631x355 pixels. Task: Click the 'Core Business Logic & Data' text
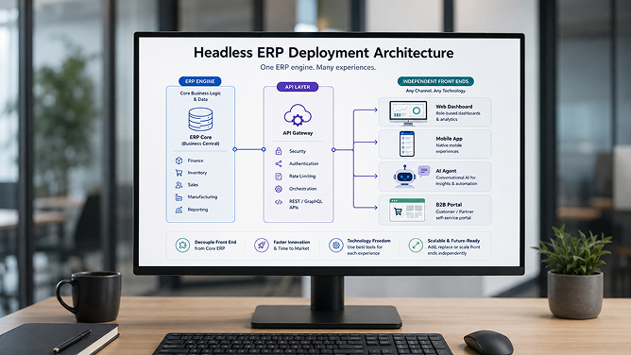[200, 96]
